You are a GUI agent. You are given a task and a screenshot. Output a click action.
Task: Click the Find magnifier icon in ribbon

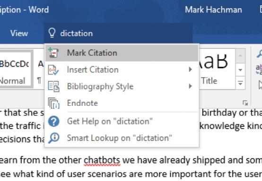pyautogui.click(x=259, y=54)
